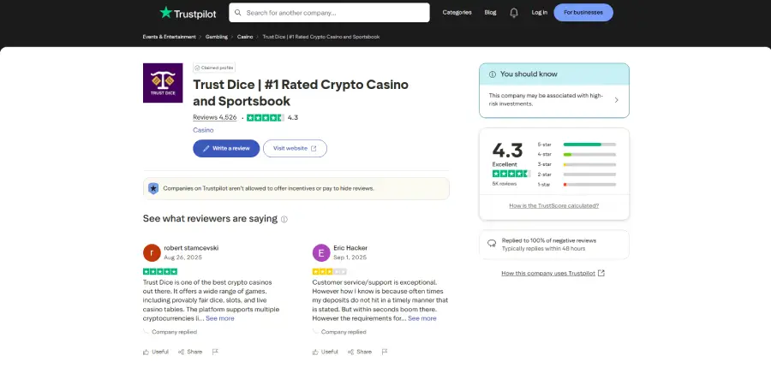Click 'Company replied' under Eric's review
The width and height of the screenshot is (771, 367).
(344, 332)
